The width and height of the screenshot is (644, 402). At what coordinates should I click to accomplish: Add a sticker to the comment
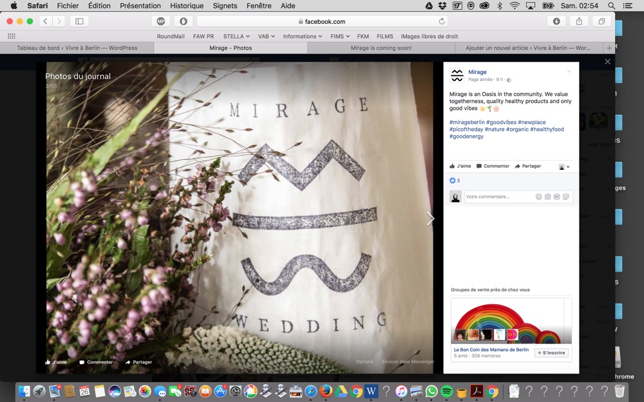point(565,197)
